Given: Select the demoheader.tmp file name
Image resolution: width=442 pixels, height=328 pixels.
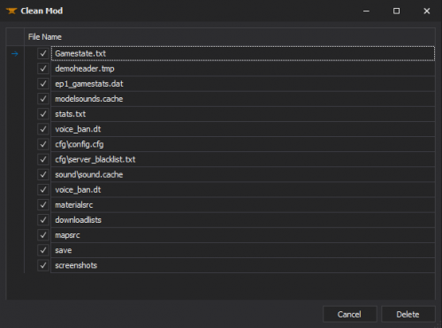Looking at the screenshot, I should point(243,69).
